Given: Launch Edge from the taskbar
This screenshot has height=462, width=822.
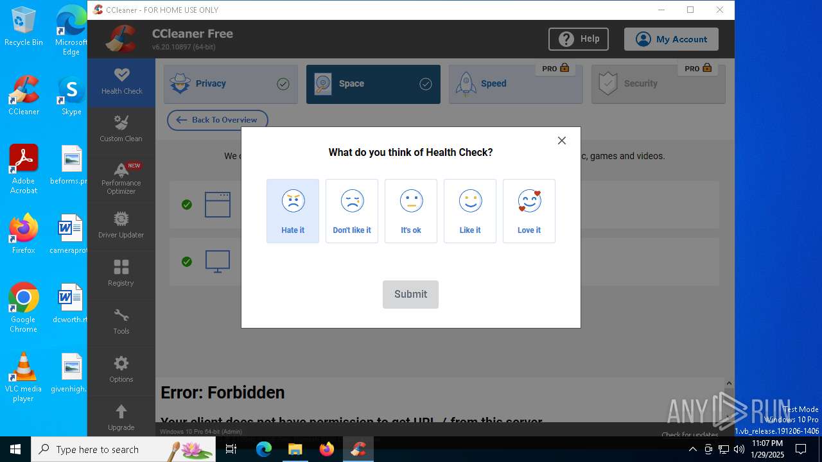Looking at the screenshot, I should [264, 449].
